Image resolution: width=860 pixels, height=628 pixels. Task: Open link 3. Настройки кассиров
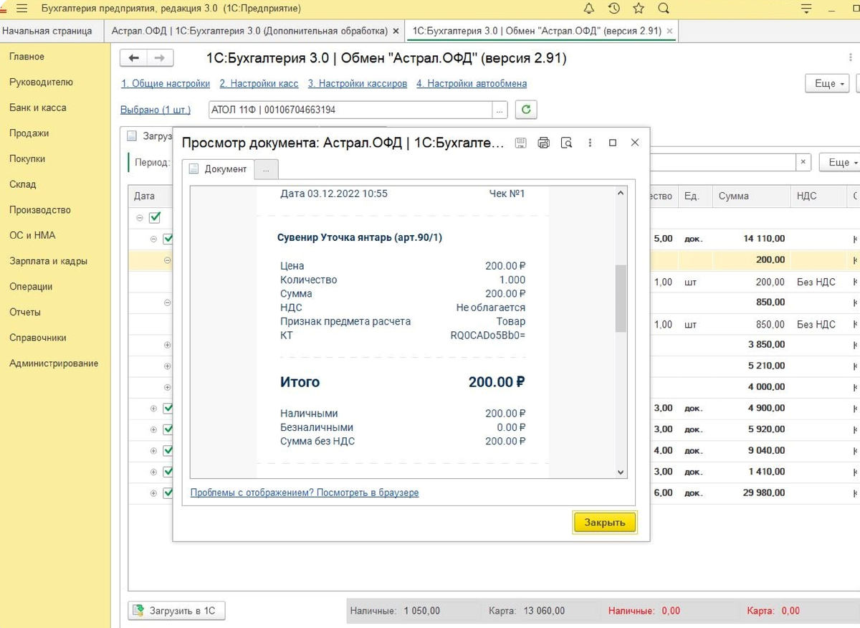coord(358,84)
